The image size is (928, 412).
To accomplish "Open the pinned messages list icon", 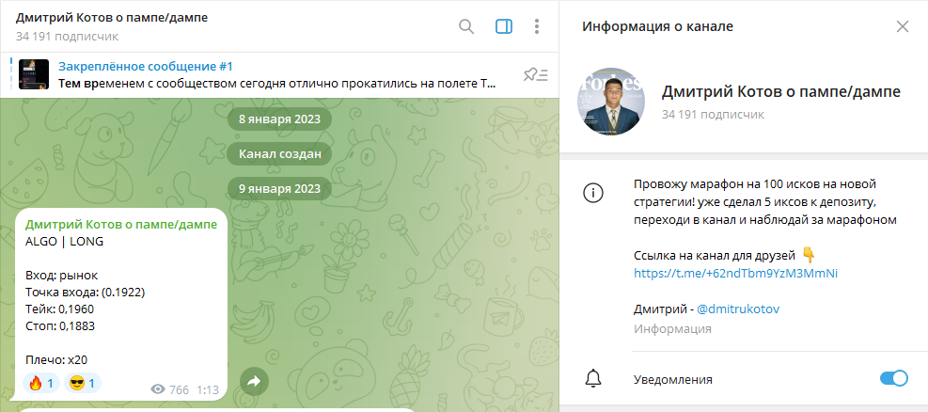I will (x=536, y=74).
